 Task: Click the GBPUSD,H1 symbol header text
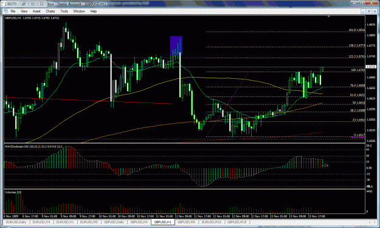[13, 18]
